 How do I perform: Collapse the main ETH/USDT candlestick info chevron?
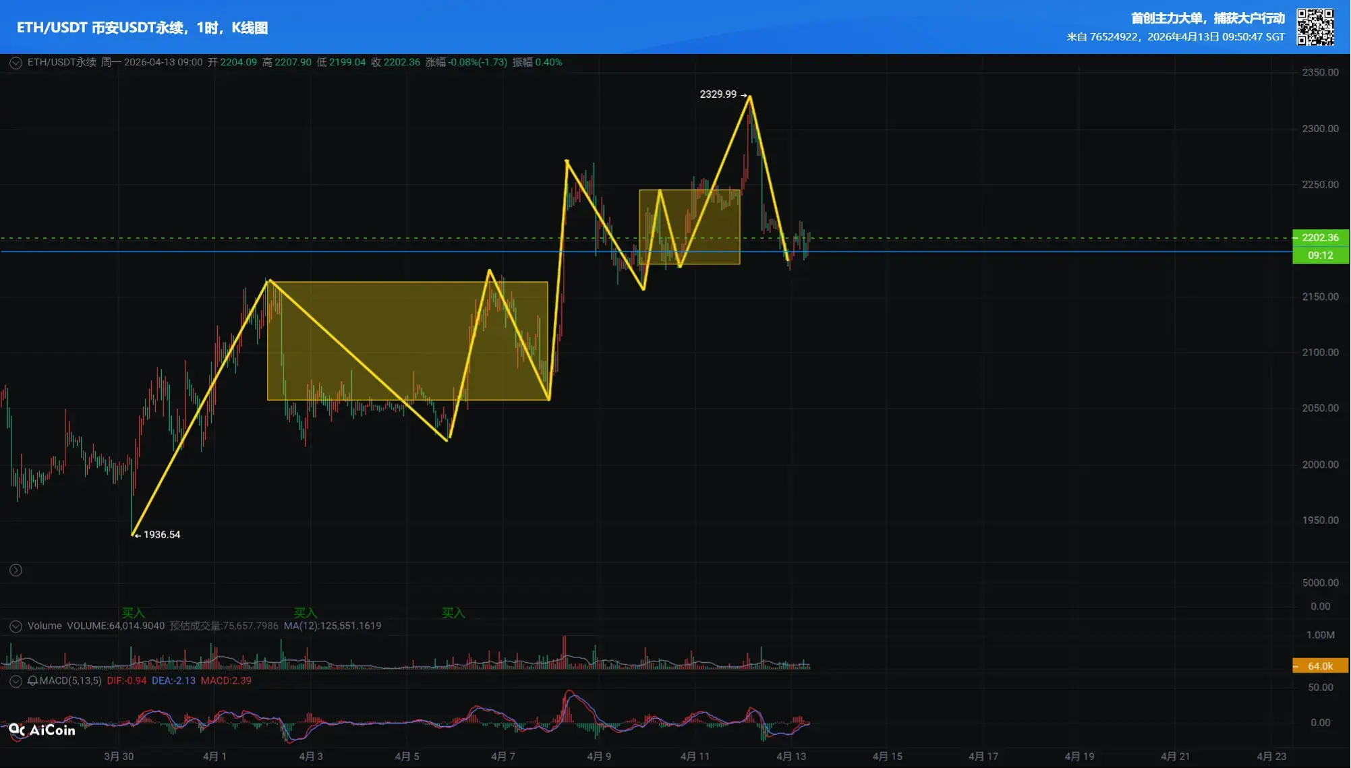pos(16,63)
